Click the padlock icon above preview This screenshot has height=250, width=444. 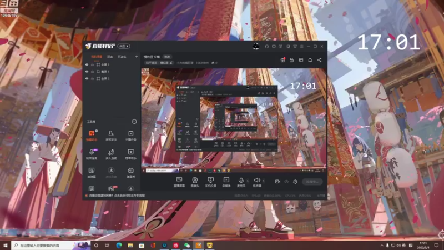point(292,60)
